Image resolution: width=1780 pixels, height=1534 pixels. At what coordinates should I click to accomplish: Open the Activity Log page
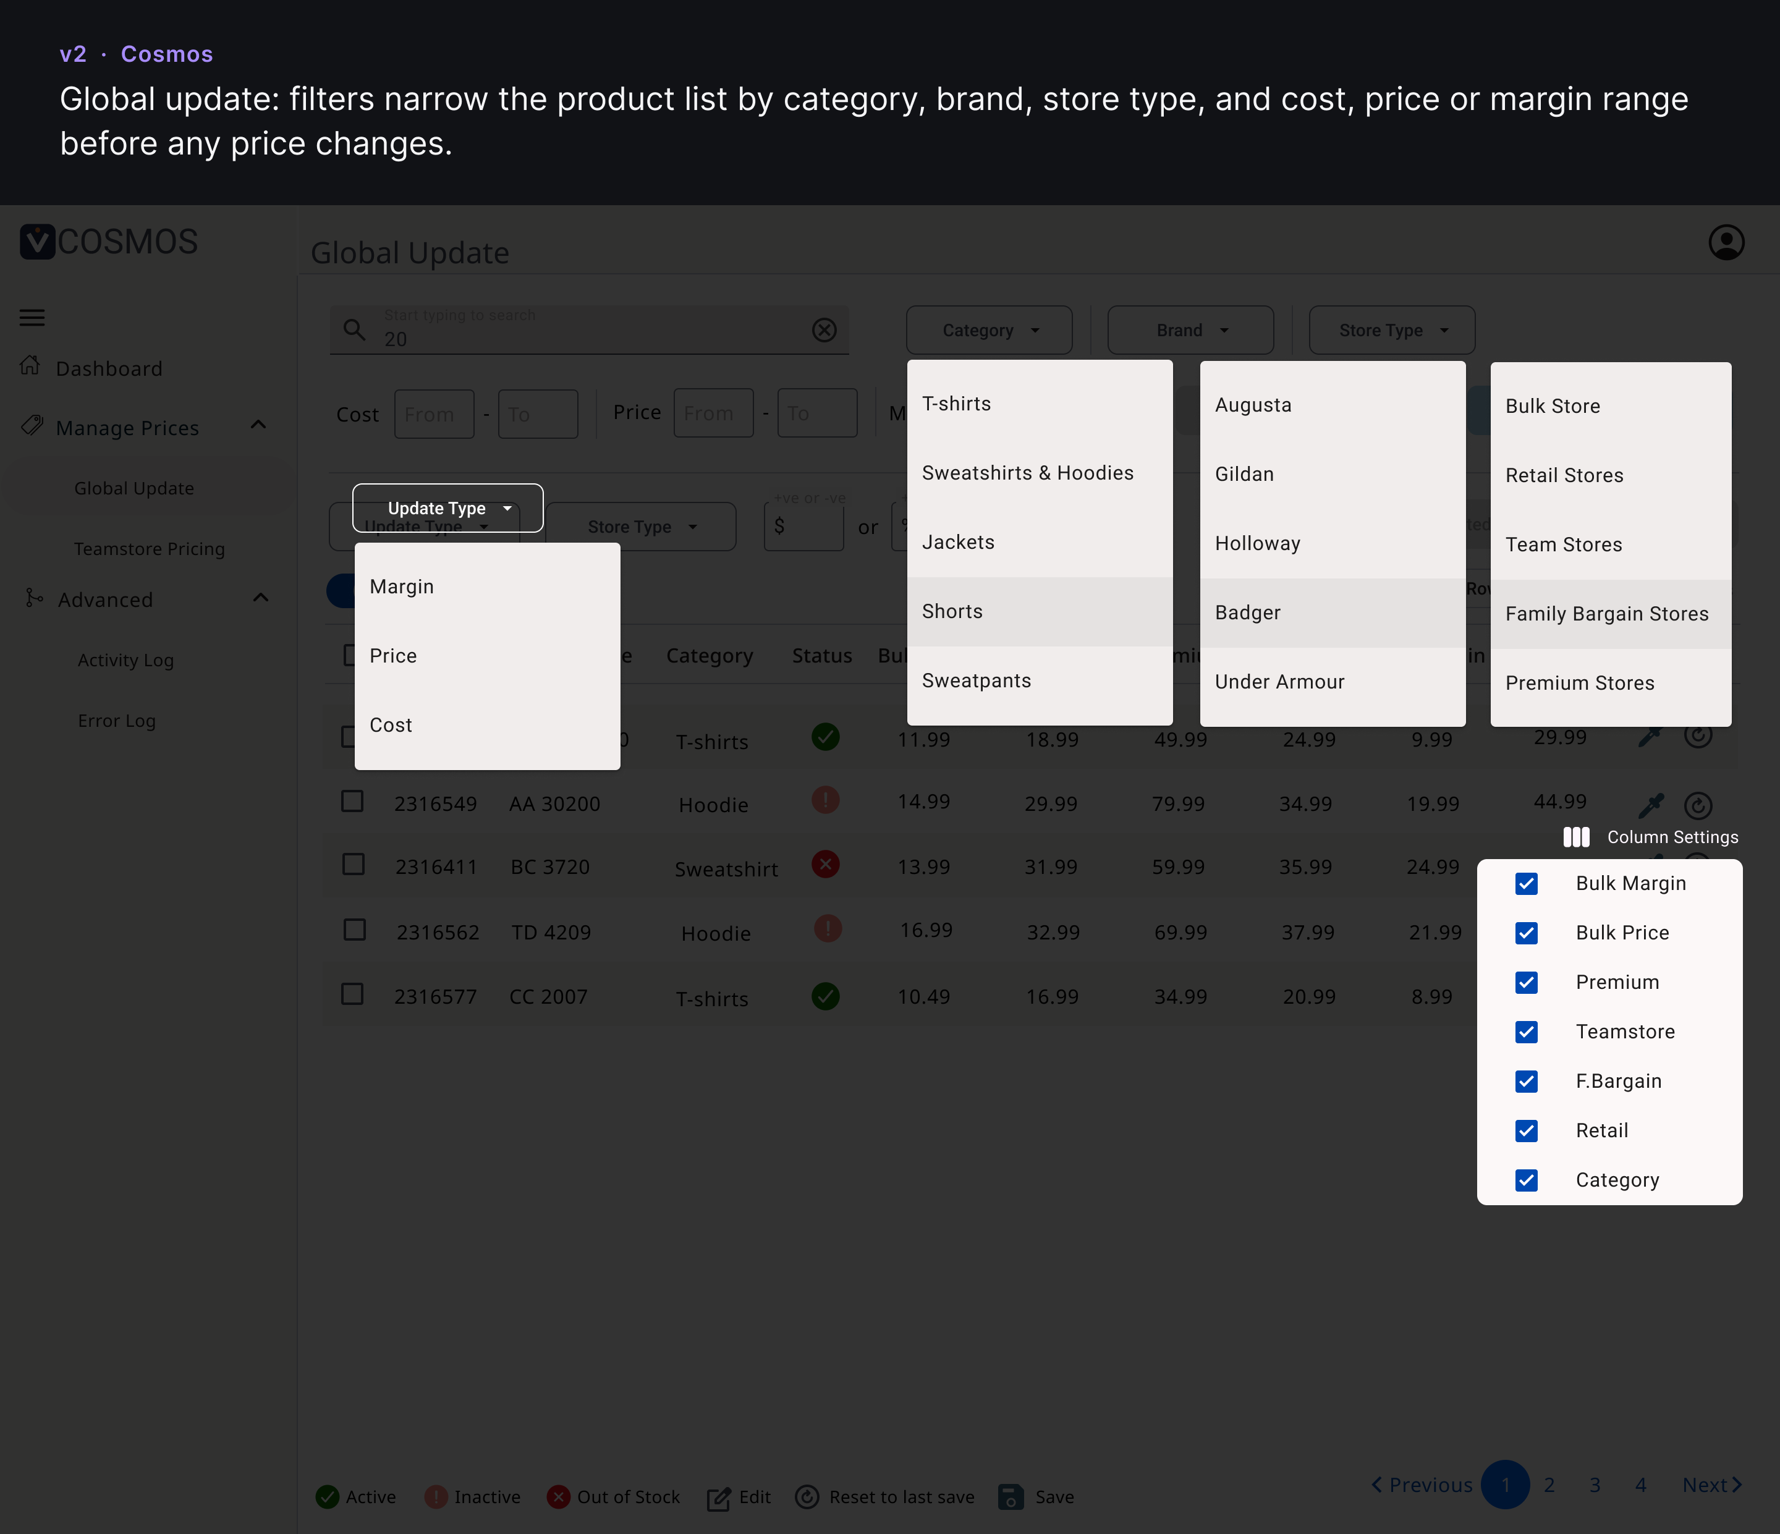[125, 661]
